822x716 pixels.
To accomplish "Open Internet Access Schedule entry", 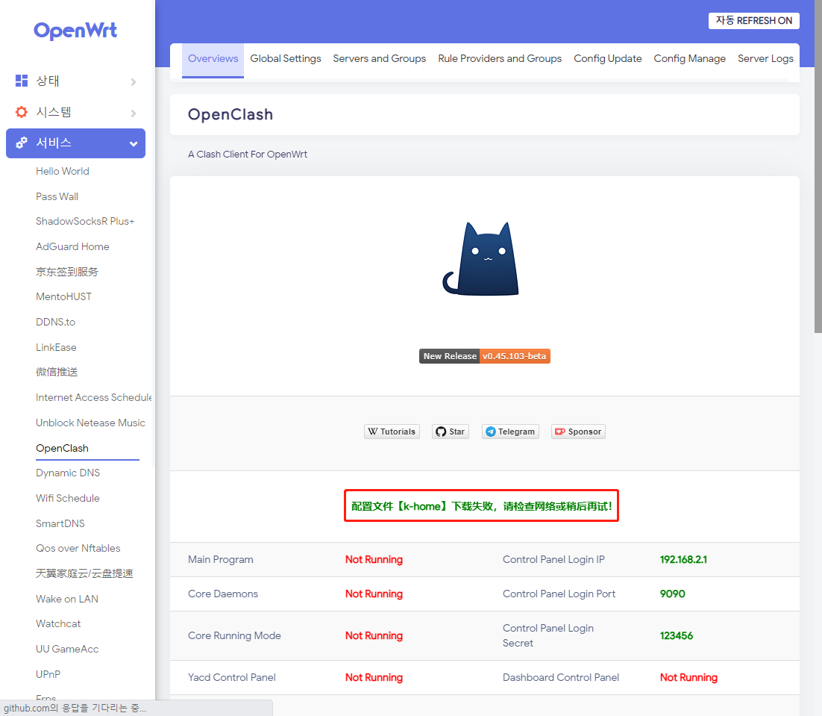I will 93,398.
